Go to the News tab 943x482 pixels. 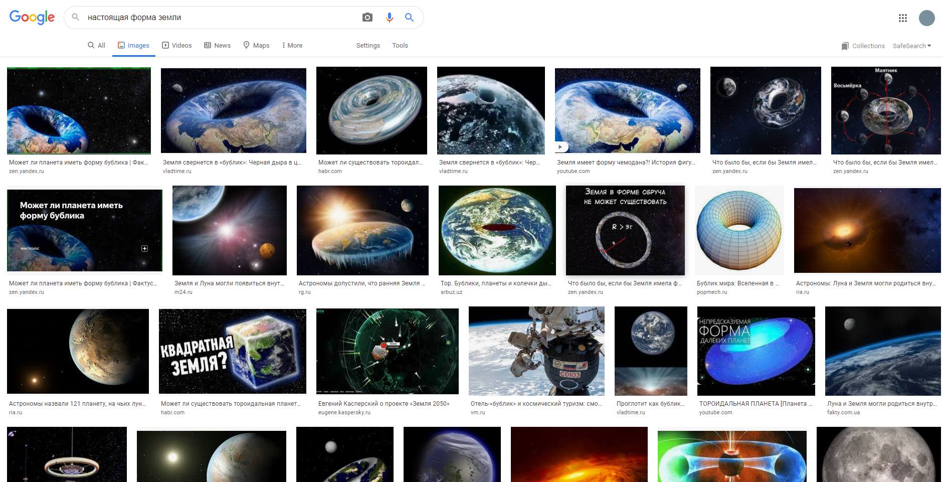[218, 45]
